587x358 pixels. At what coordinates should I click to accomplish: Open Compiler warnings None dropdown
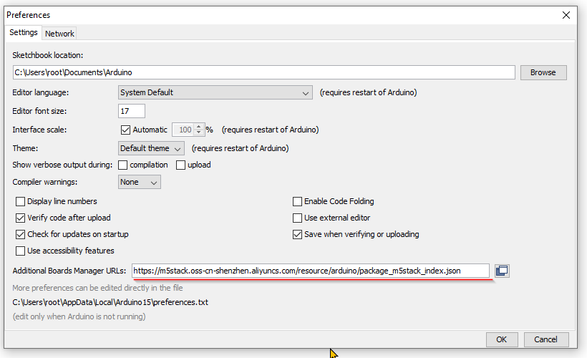click(140, 182)
